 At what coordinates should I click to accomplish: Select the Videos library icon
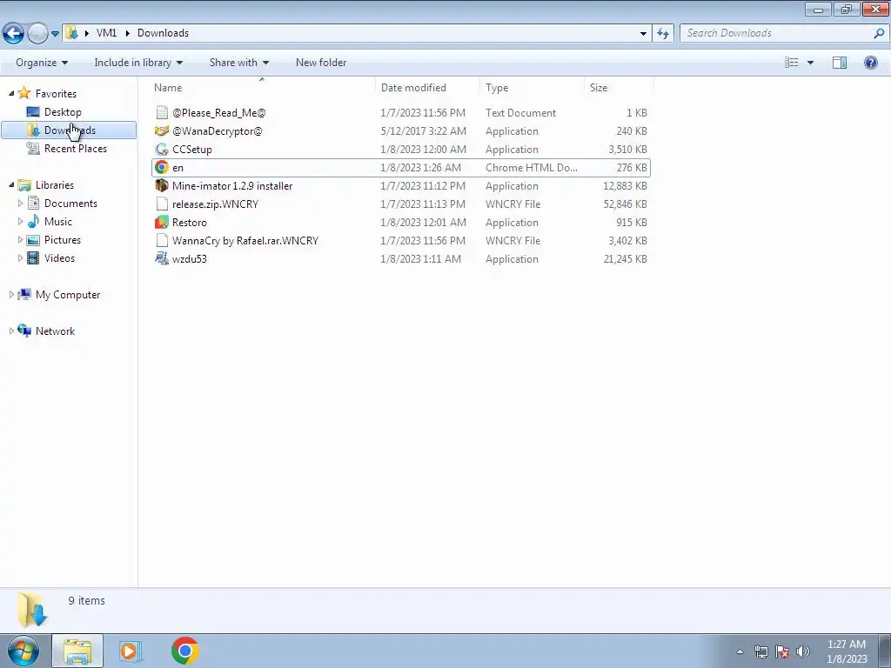click(x=34, y=257)
